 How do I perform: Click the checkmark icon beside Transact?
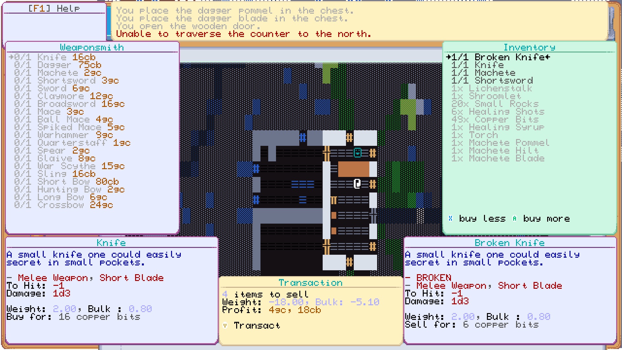tap(225, 325)
